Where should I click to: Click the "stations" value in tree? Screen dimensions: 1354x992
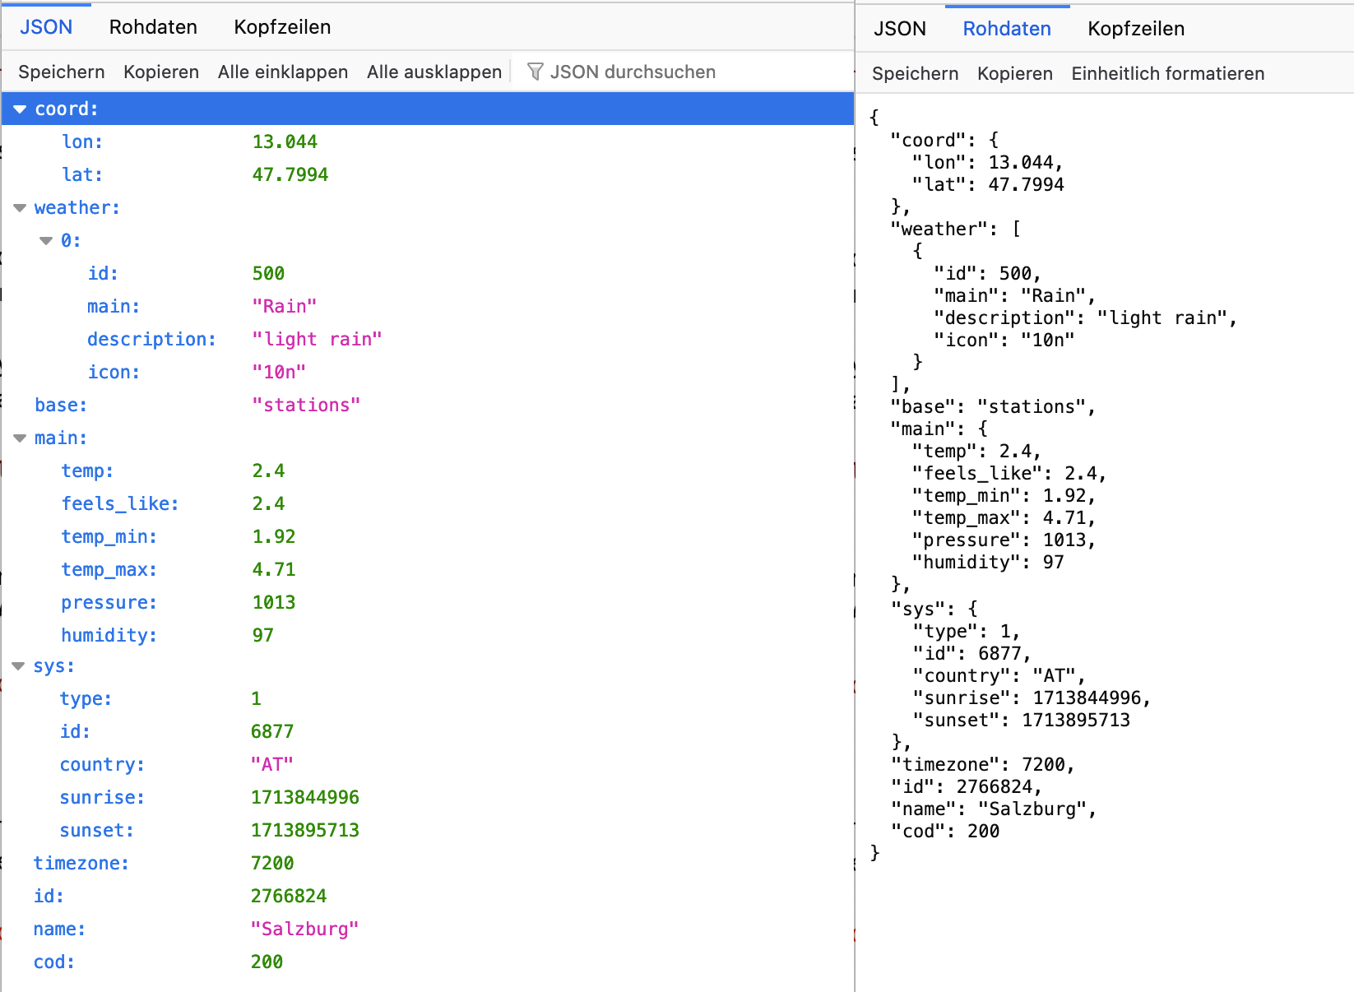(x=306, y=406)
